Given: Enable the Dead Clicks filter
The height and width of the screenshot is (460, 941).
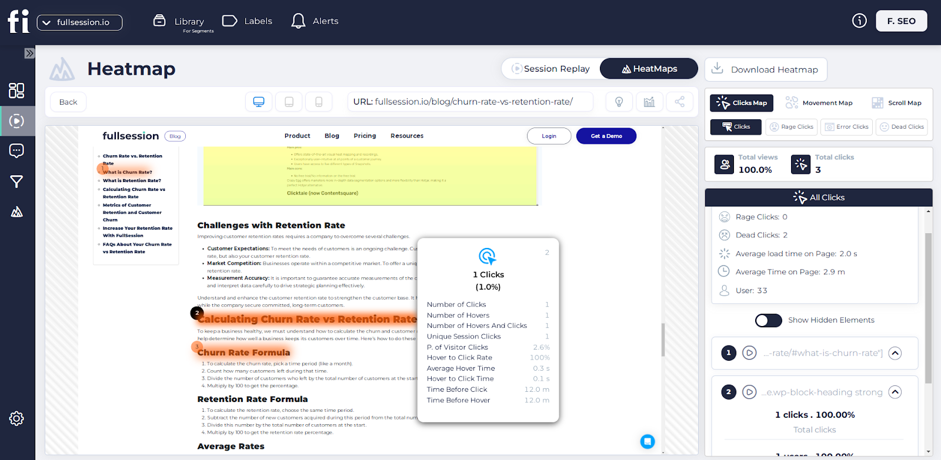Looking at the screenshot, I should [x=902, y=127].
